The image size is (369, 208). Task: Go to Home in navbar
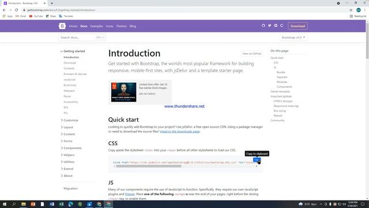click(73, 26)
